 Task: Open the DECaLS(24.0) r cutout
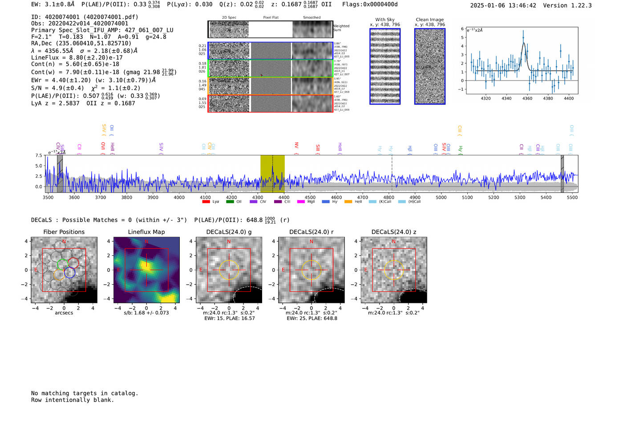click(311, 270)
